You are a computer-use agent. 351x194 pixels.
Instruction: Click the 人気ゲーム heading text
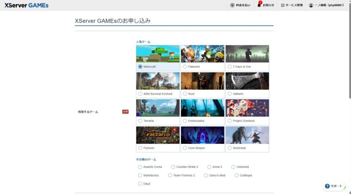point(143,42)
